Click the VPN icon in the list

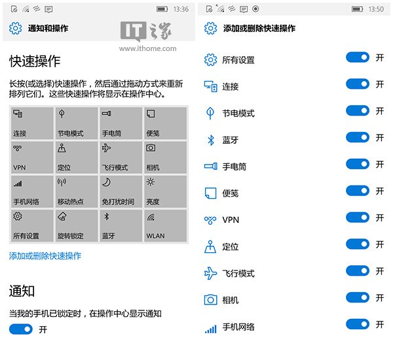(210, 220)
